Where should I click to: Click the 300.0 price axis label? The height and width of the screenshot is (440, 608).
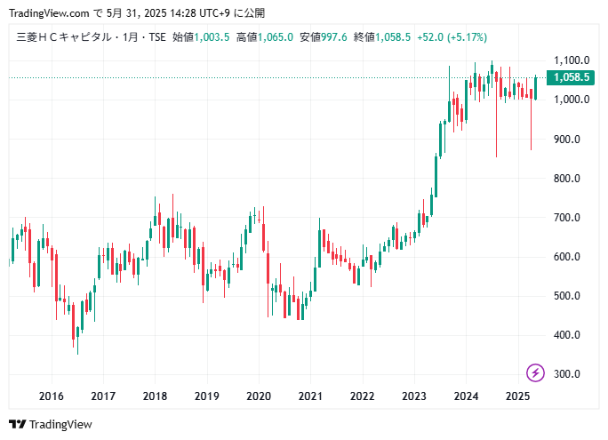(567, 374)
